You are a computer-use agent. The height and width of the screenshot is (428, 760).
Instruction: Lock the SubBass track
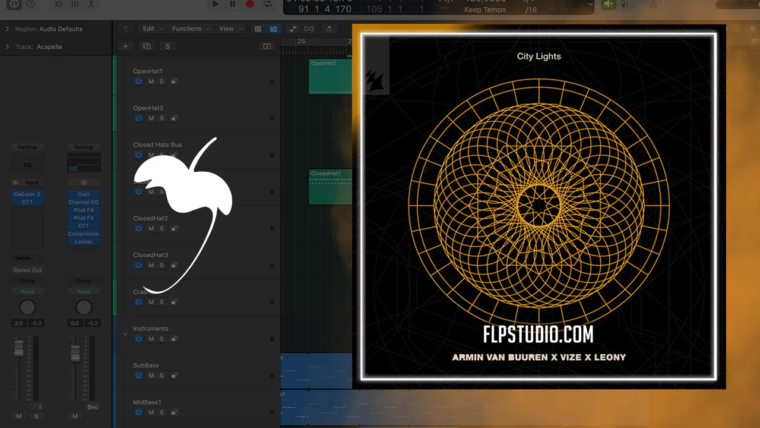click(x=174, y=376)
